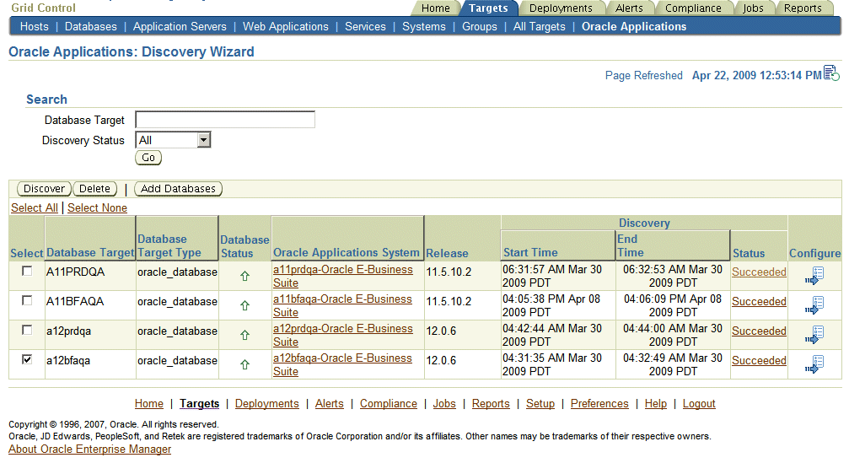Open the Oracle Applications subtab
This screenshot has height=463, width=849.
point(634,26)
